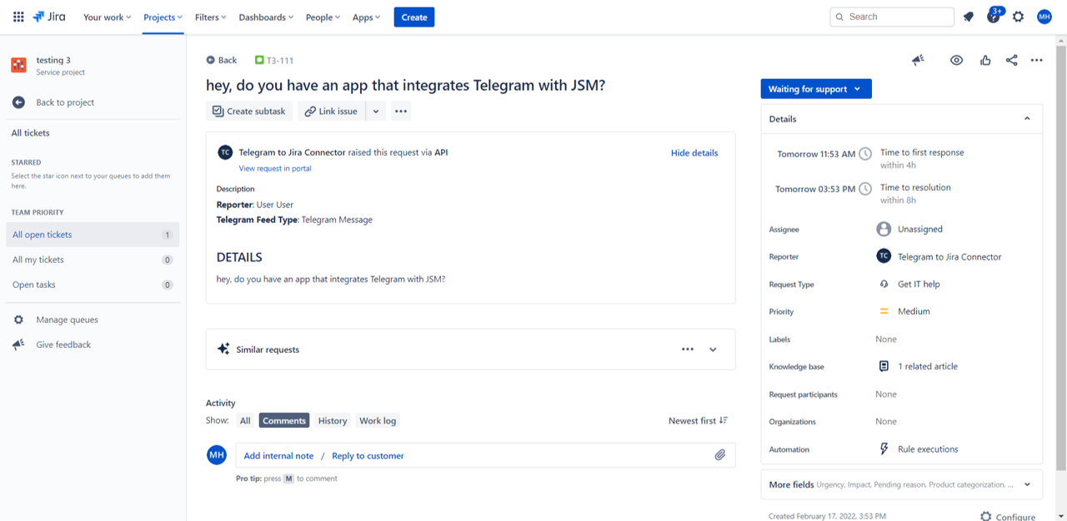Click the Knowledge base article icon
Viewport: 1067px width, 521px height.
[884, 366]
